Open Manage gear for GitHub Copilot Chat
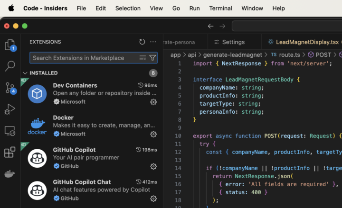 point(153,199)
